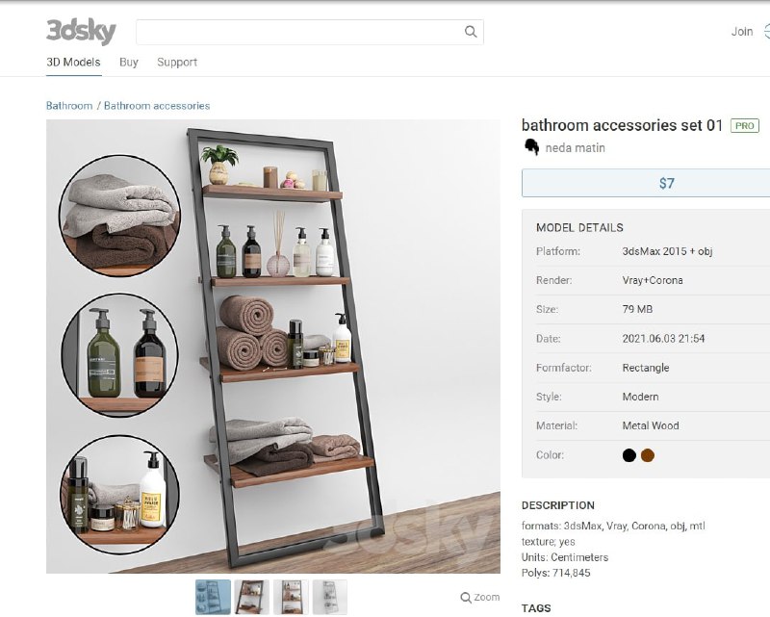The height and width of the screenshot is (617, 770).
Task: Click neda matin's avatar icon
Action: 531,147
